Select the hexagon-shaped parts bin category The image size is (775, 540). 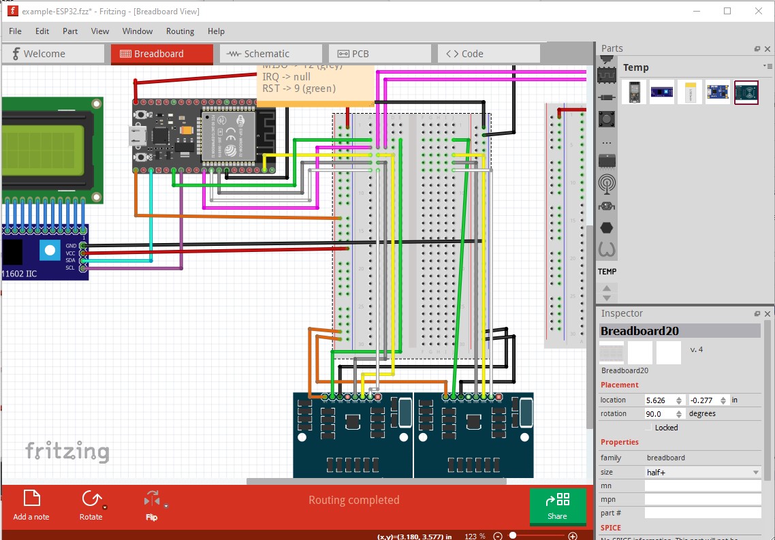coord(606,227)
